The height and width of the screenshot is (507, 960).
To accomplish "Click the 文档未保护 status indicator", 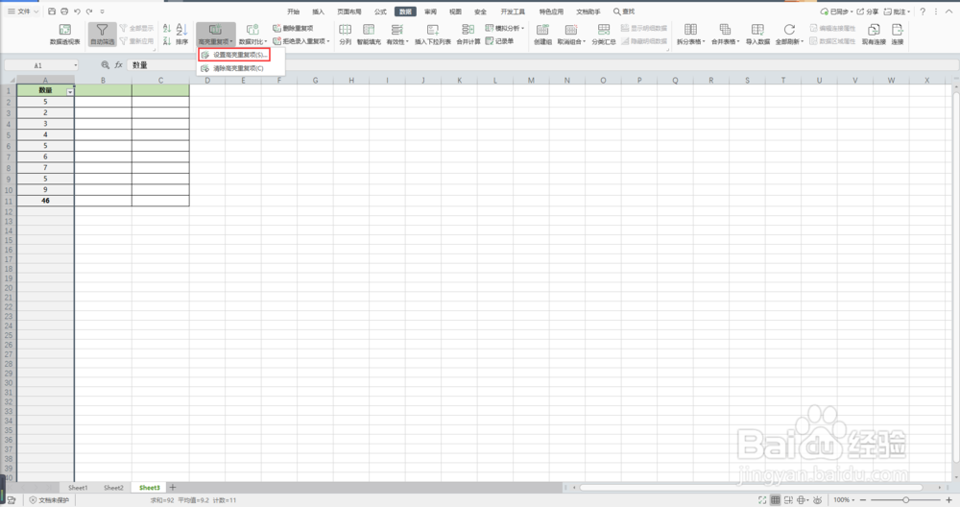I will [50, 500].
